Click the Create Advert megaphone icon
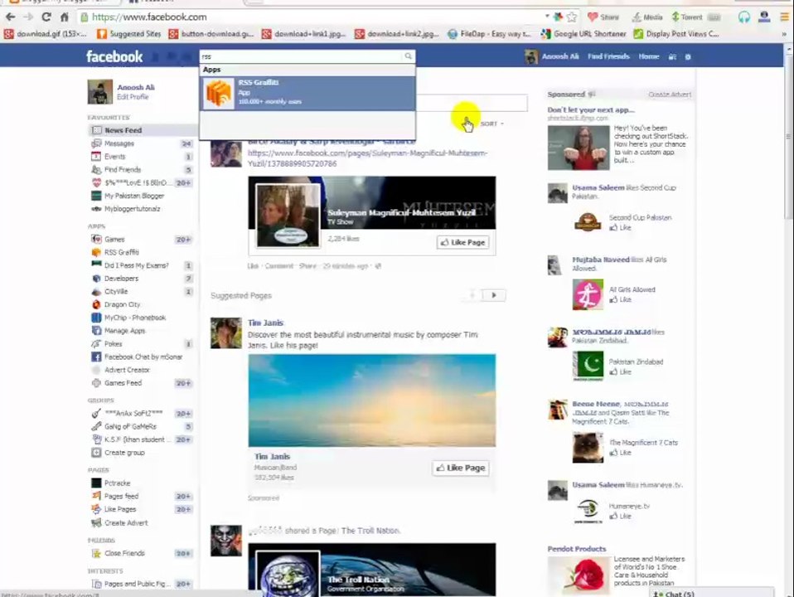 96,522
